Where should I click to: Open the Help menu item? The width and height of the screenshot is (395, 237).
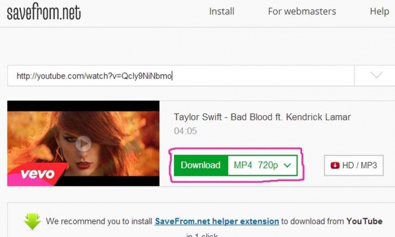(x=379, y=12)
